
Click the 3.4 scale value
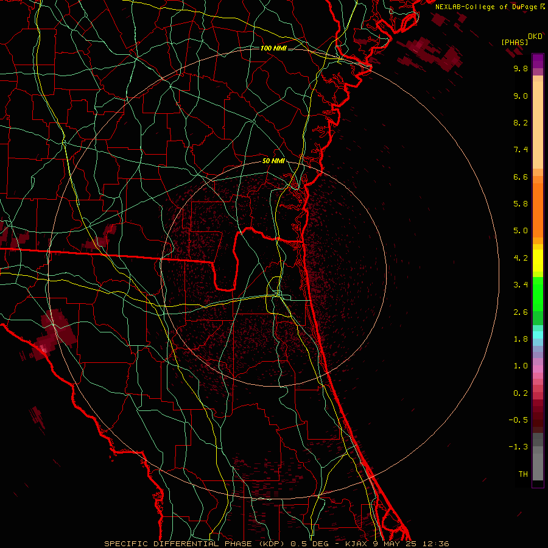point(521,285)
